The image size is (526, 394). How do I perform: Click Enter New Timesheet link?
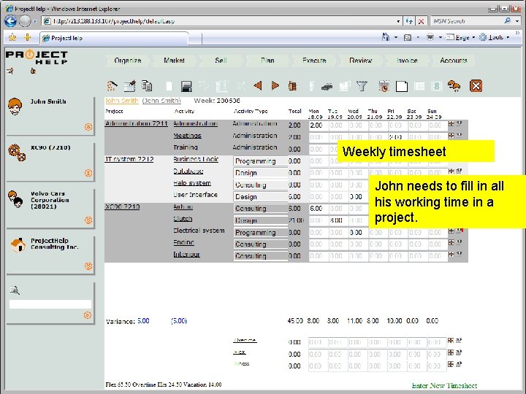(444, 386)
